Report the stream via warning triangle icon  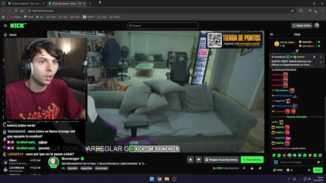(252, 168)
